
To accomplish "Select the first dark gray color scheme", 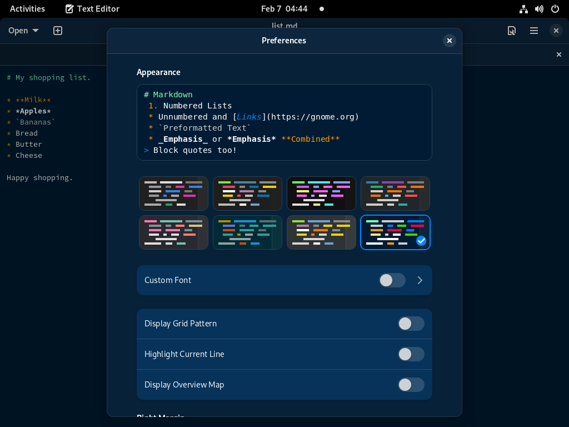I will (x=173, y=193).
